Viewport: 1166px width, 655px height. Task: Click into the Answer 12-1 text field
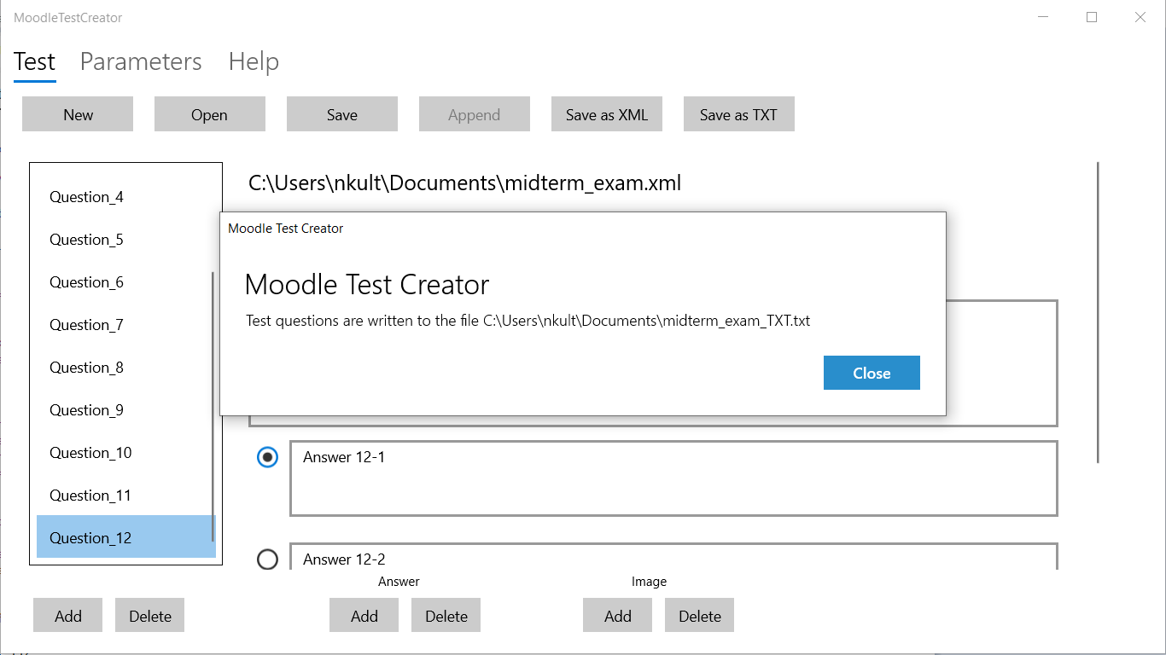point(673,479)
